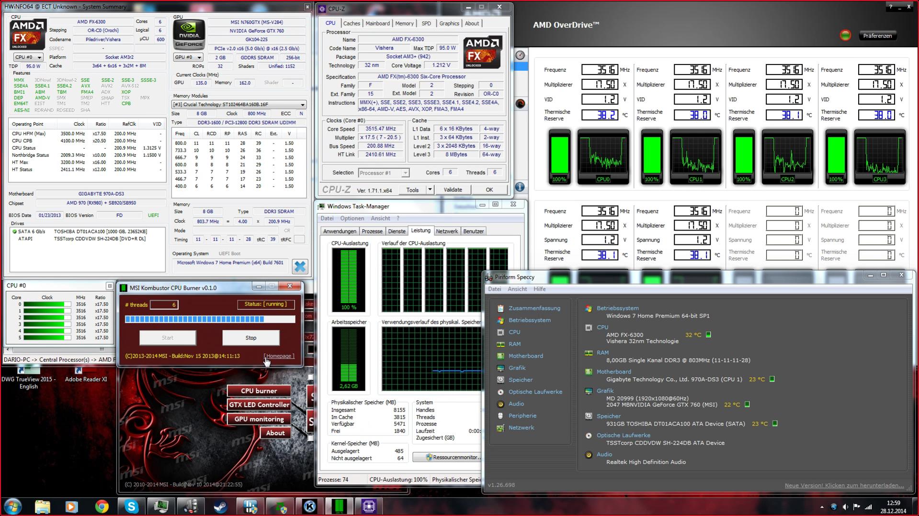Switch to the SPD tab in CPU-Z
The image size is (919, 516).
[426, 23]
